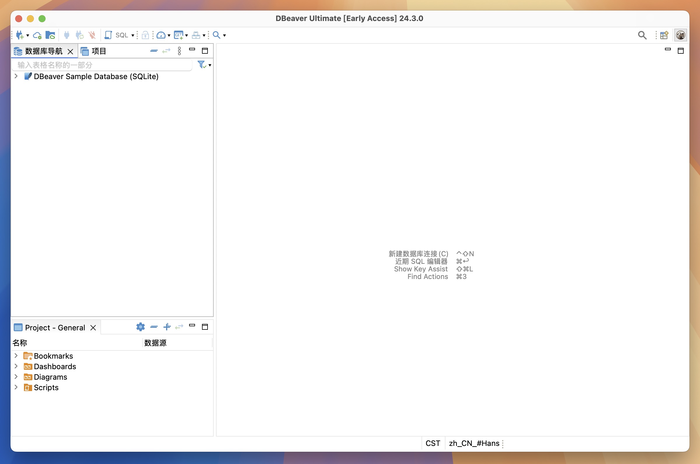Screen dimensions: 700x464
Task: Open SQL script editor icon
Action: click(x=108, y=35)
